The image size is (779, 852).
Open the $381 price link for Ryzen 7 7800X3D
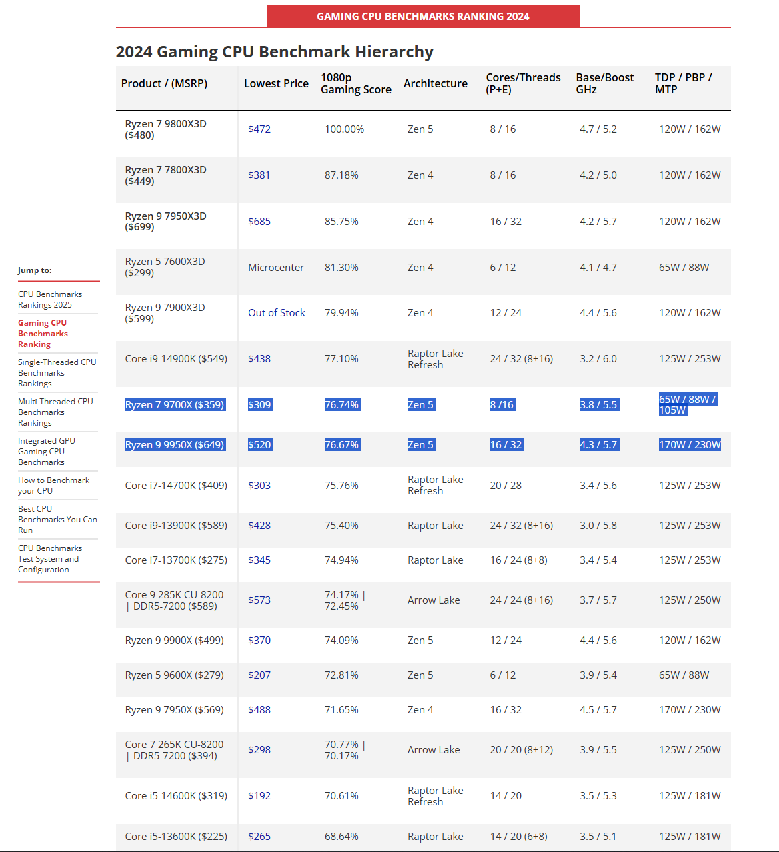(259, 175)
